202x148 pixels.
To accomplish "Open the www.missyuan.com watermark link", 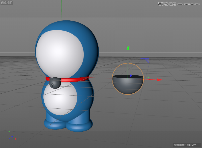I will pyautogui.click(x=189, y=4).
